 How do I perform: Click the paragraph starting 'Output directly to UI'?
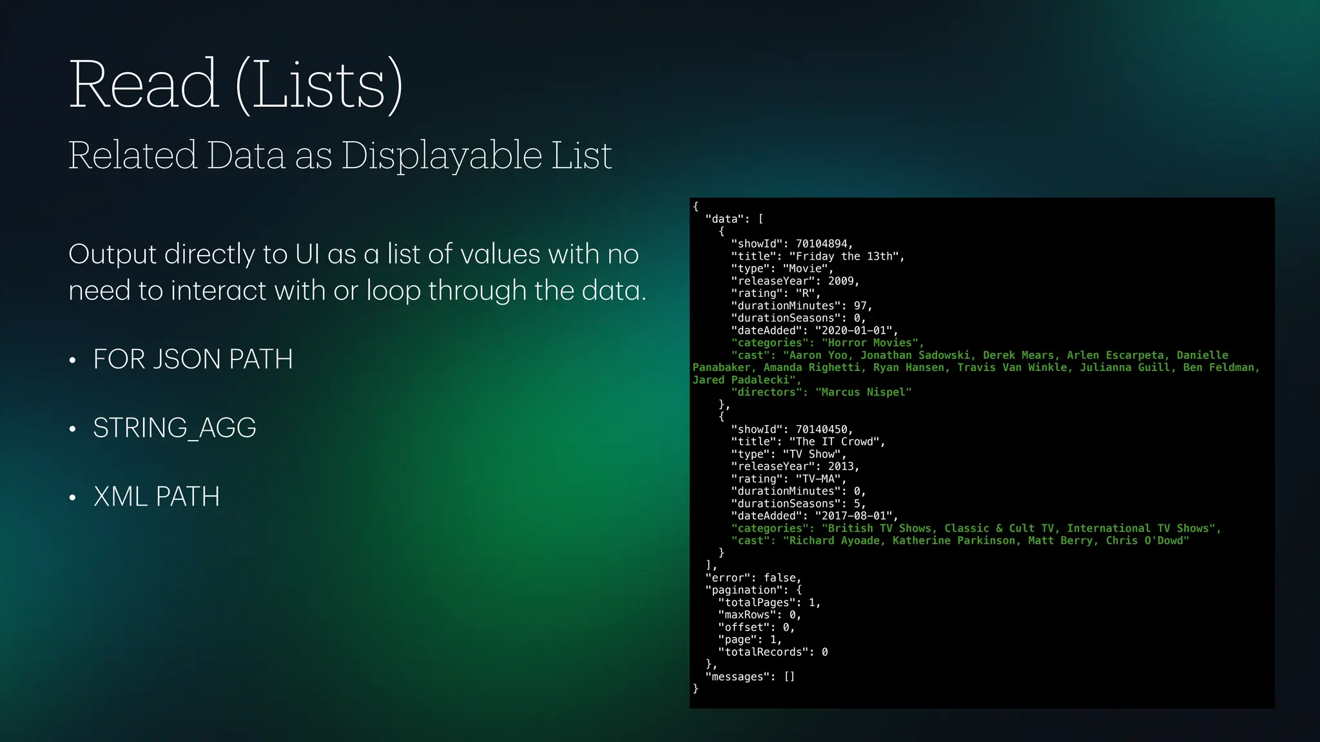coord(357,272)
